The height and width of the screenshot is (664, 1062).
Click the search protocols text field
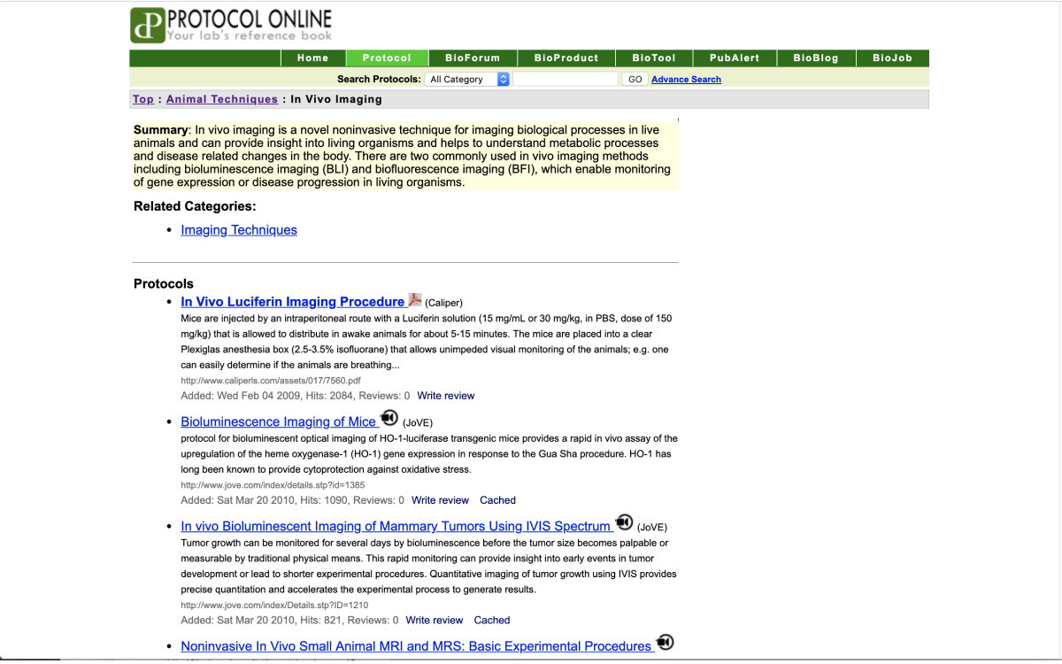(566, 80)
